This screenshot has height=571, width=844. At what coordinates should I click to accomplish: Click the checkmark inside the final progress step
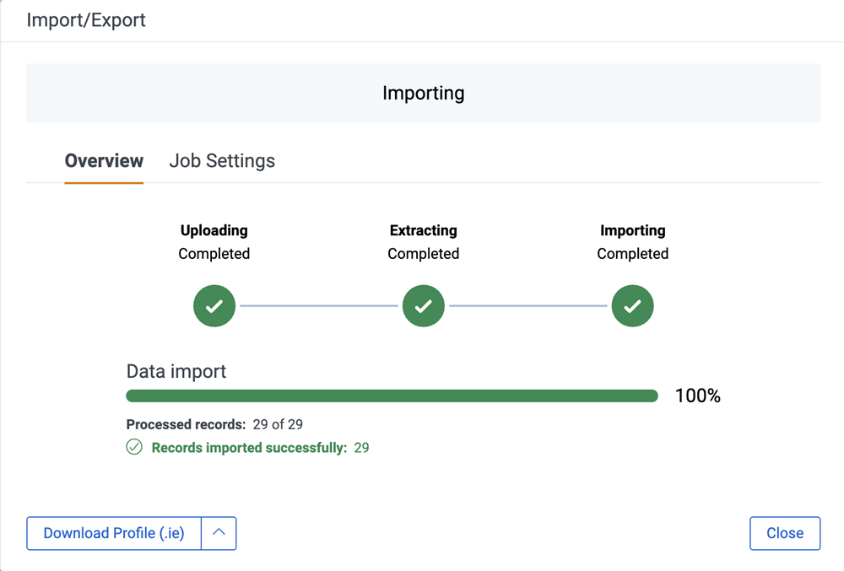coord(632,305)
